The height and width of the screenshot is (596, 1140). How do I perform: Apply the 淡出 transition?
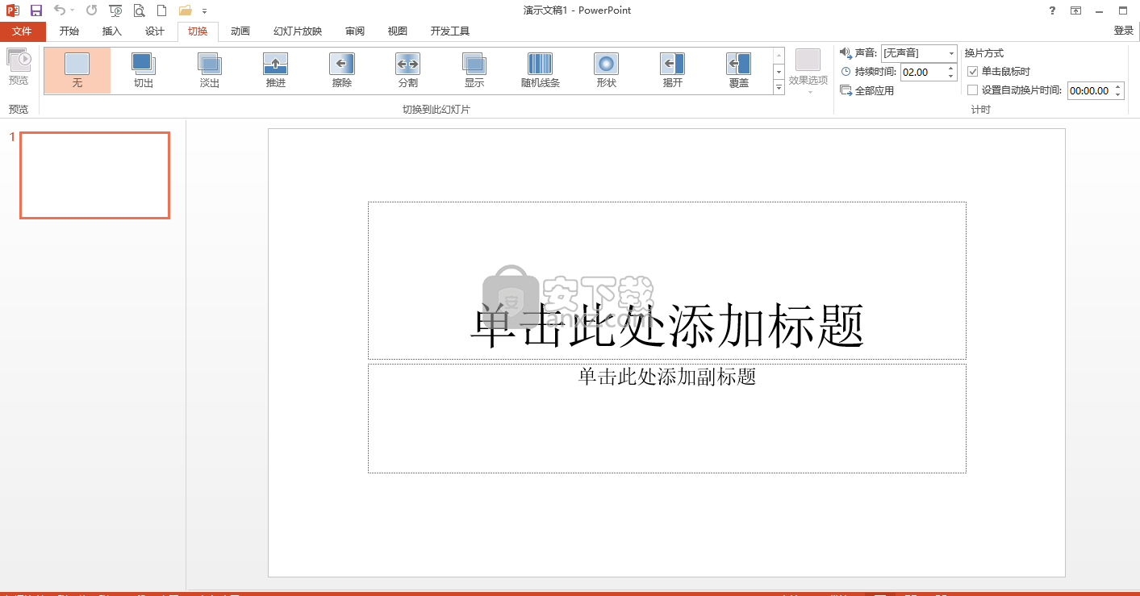210,71
